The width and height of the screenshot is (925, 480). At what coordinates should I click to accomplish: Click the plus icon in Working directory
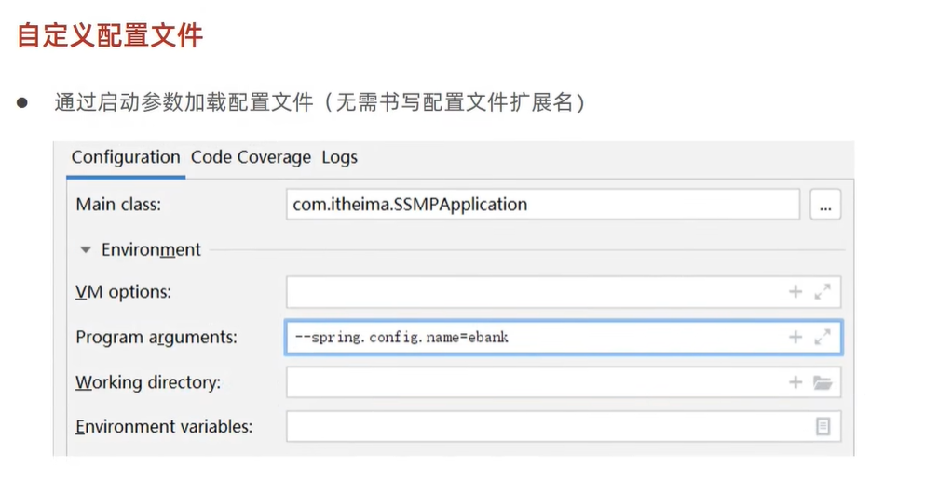pyautogui.click(x=796, y=381)
